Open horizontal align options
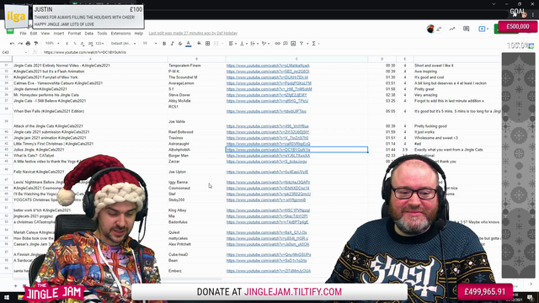Viewport: 539px width, 303px height. 232,44
